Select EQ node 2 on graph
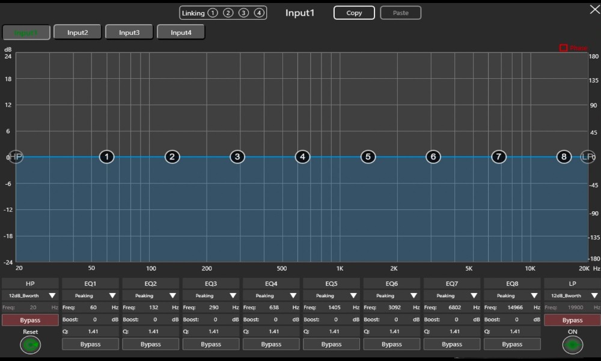The height and width of the screenshot is (361, 601). coord(172,156)
